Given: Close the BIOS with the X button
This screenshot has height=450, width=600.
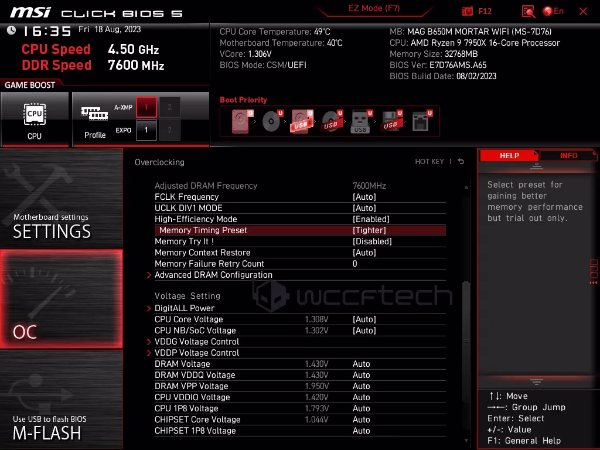Looking at the screenshot, I should 583,12.
